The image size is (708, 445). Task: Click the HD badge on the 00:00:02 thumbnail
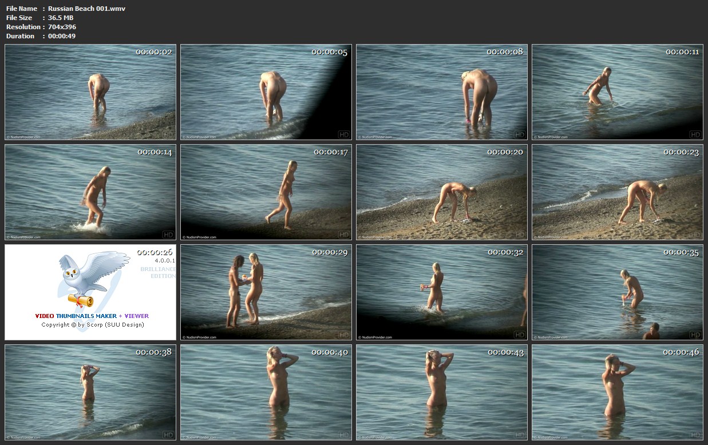[168, 134]
